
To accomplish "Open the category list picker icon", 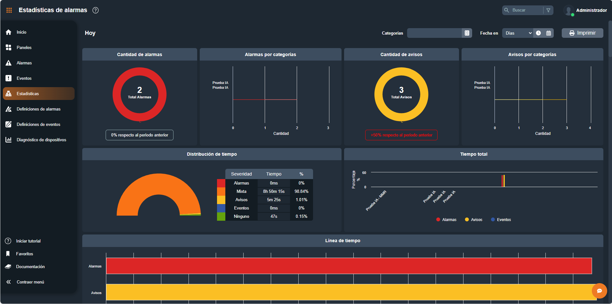I will [x=467, y=33].
